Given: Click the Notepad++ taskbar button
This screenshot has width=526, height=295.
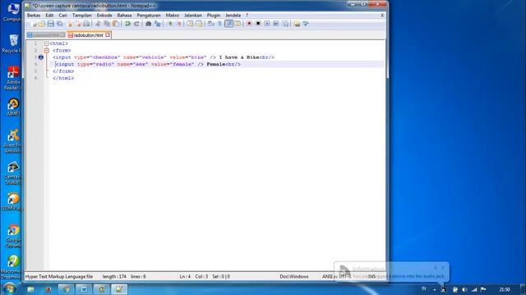Looking at the screenshot, I should (119, 289).
